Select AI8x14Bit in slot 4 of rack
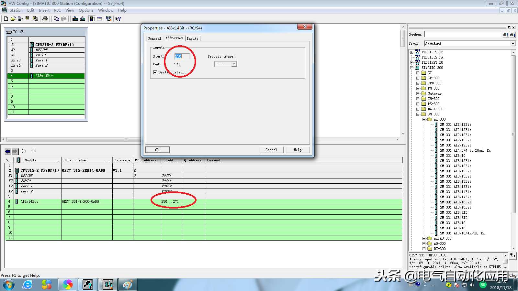The width and height of the screenshot is (518, 291). (x=57, y=76)
